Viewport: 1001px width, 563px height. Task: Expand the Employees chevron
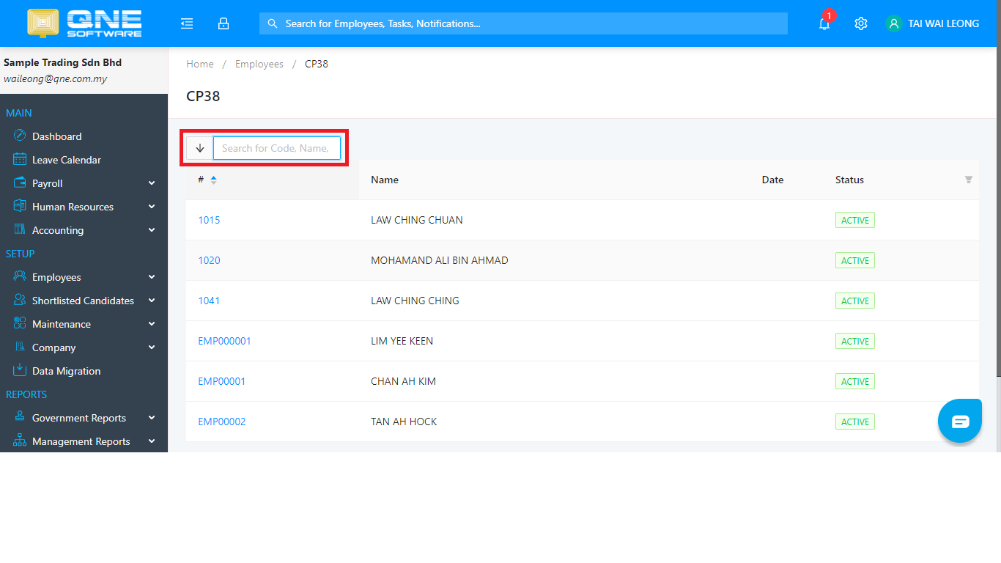(x=152, y=277)
